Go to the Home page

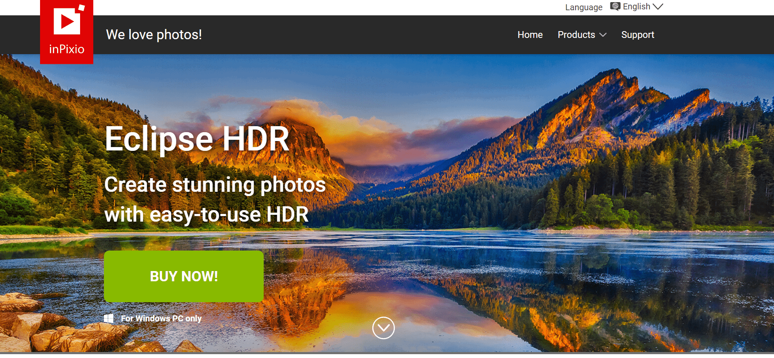tap(530, 35)
